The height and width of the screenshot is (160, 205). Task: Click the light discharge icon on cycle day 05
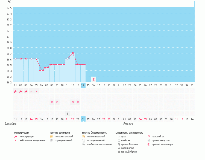coord(36,91)
